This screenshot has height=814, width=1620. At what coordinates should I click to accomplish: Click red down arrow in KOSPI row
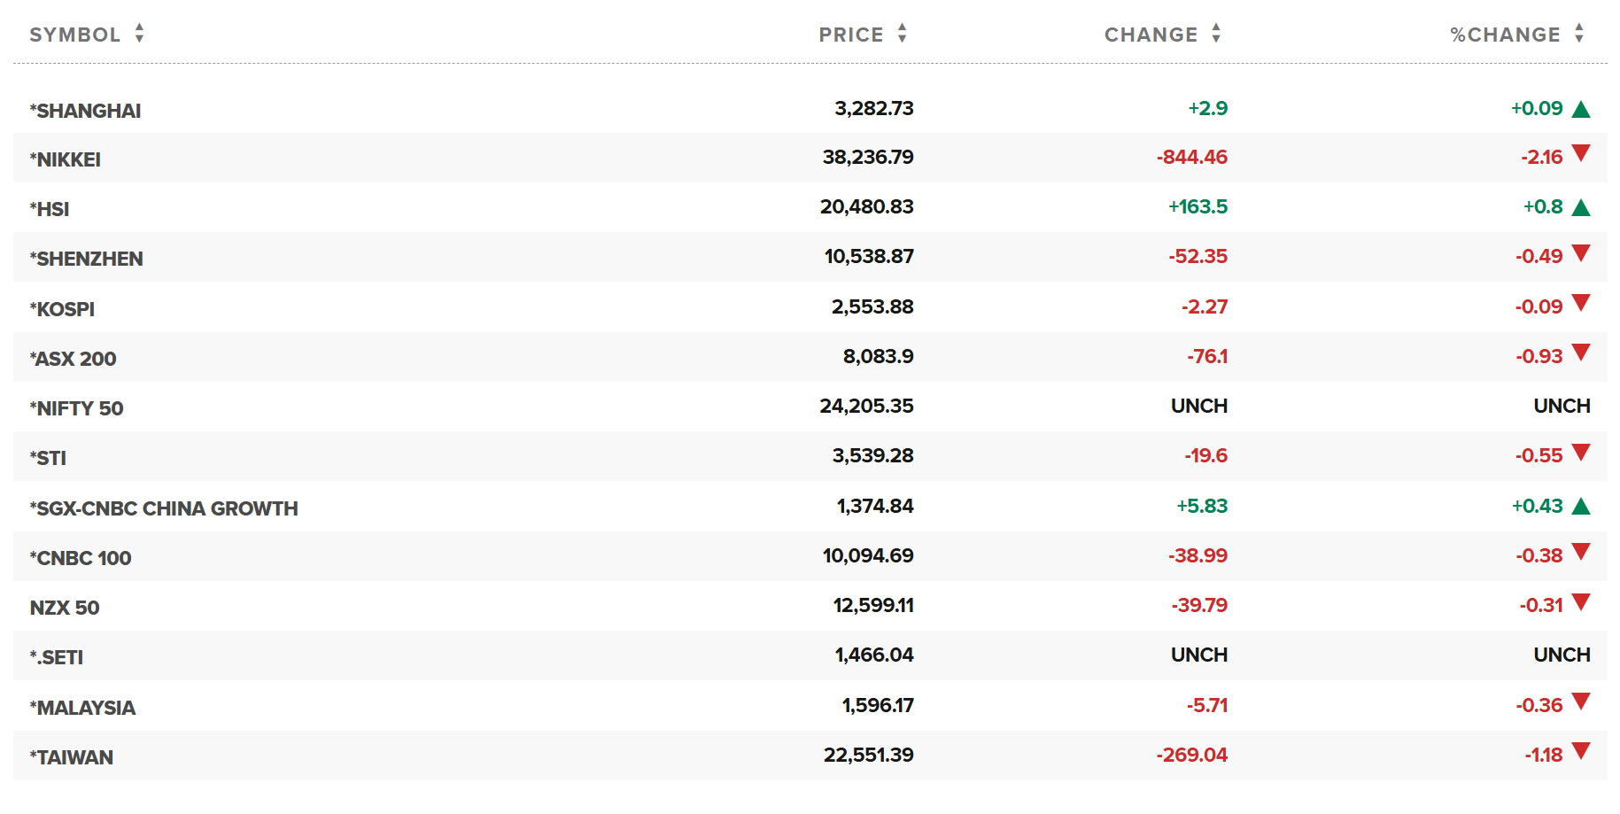click(x=1581, y=304)
